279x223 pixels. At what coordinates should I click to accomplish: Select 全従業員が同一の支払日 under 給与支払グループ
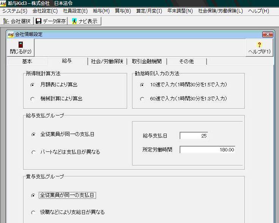[63, 134]
